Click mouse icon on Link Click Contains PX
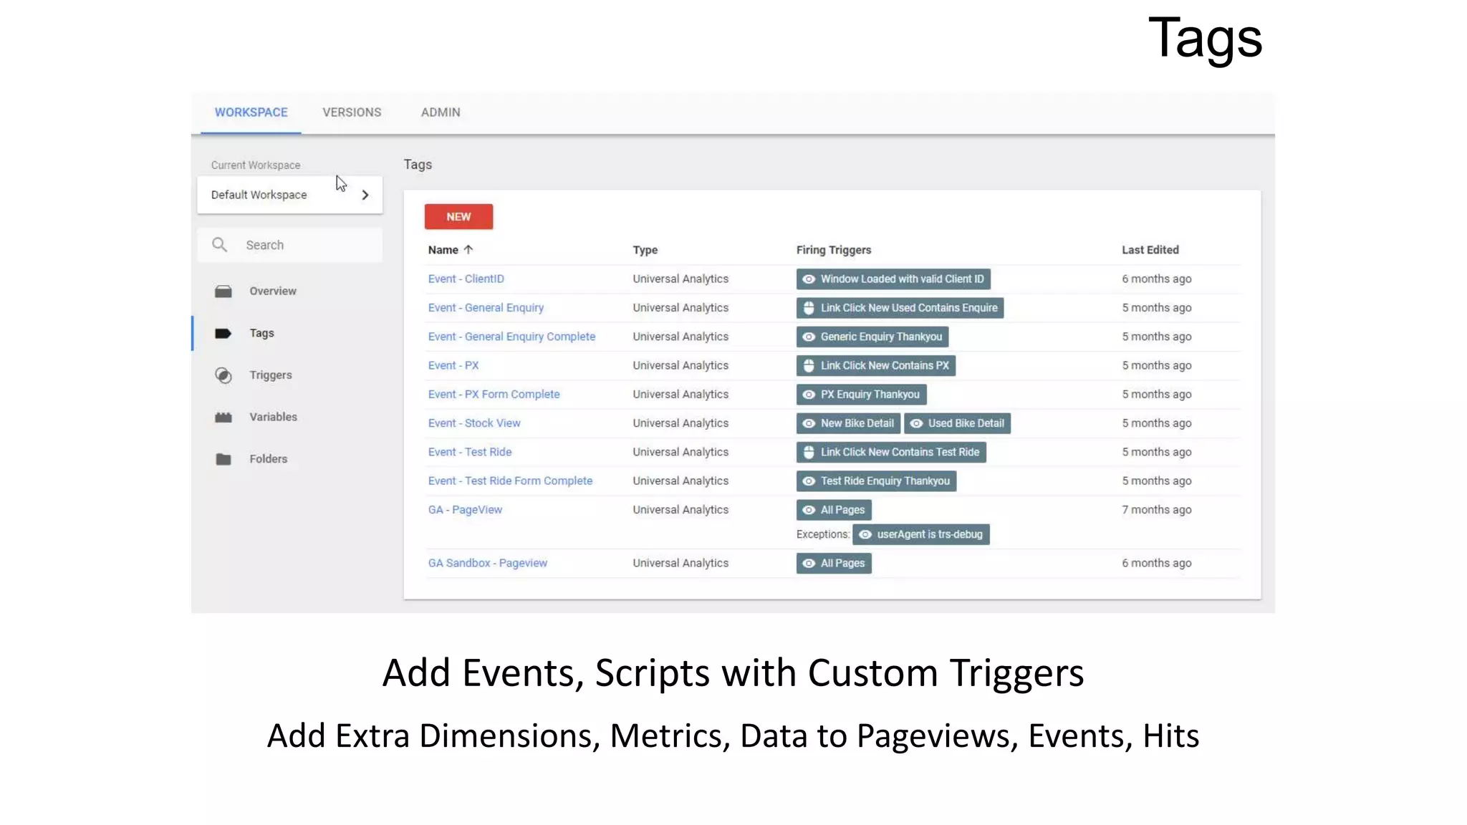 [809, 365]
